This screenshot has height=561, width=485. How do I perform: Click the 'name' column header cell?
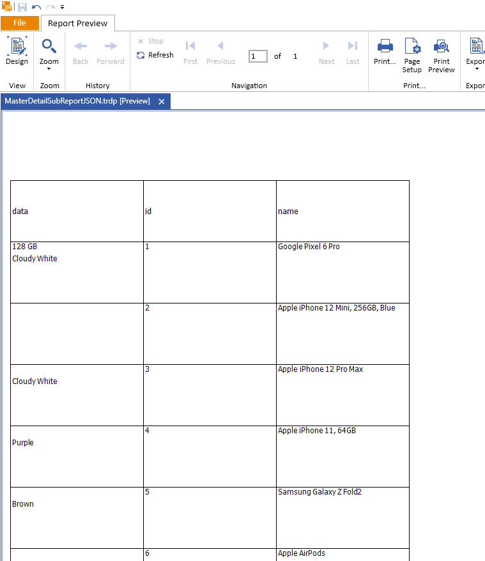[343, 211]
